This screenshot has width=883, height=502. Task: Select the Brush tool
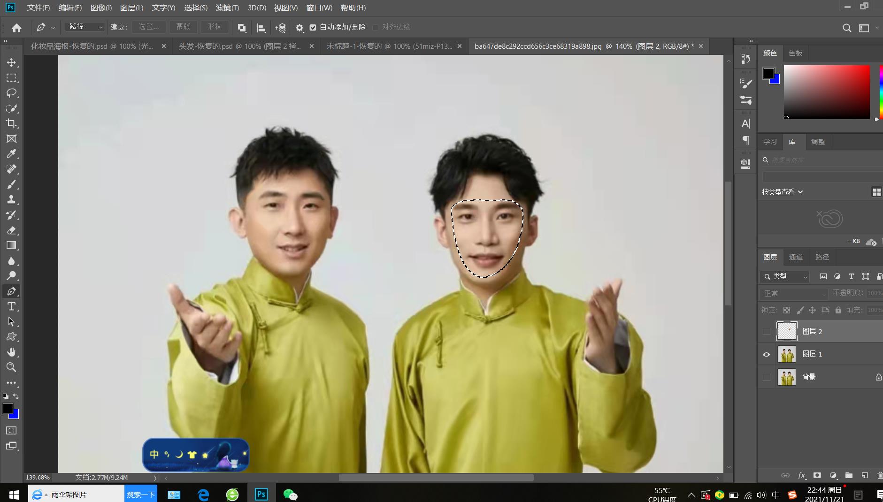(x=11, y=184)
